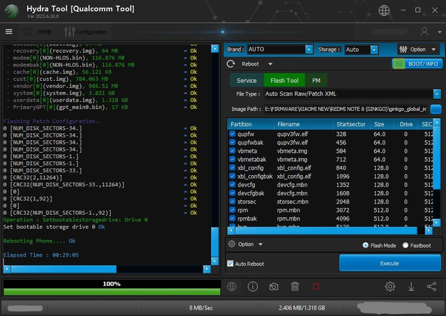The image size is (446, 316).
Task: Click the trash clear log icon
Action: pyautogui.click(x=295, y=287)
